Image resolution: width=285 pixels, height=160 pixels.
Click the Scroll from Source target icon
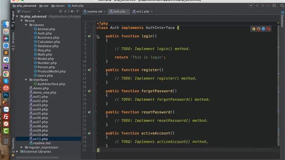tap(61, 12)
